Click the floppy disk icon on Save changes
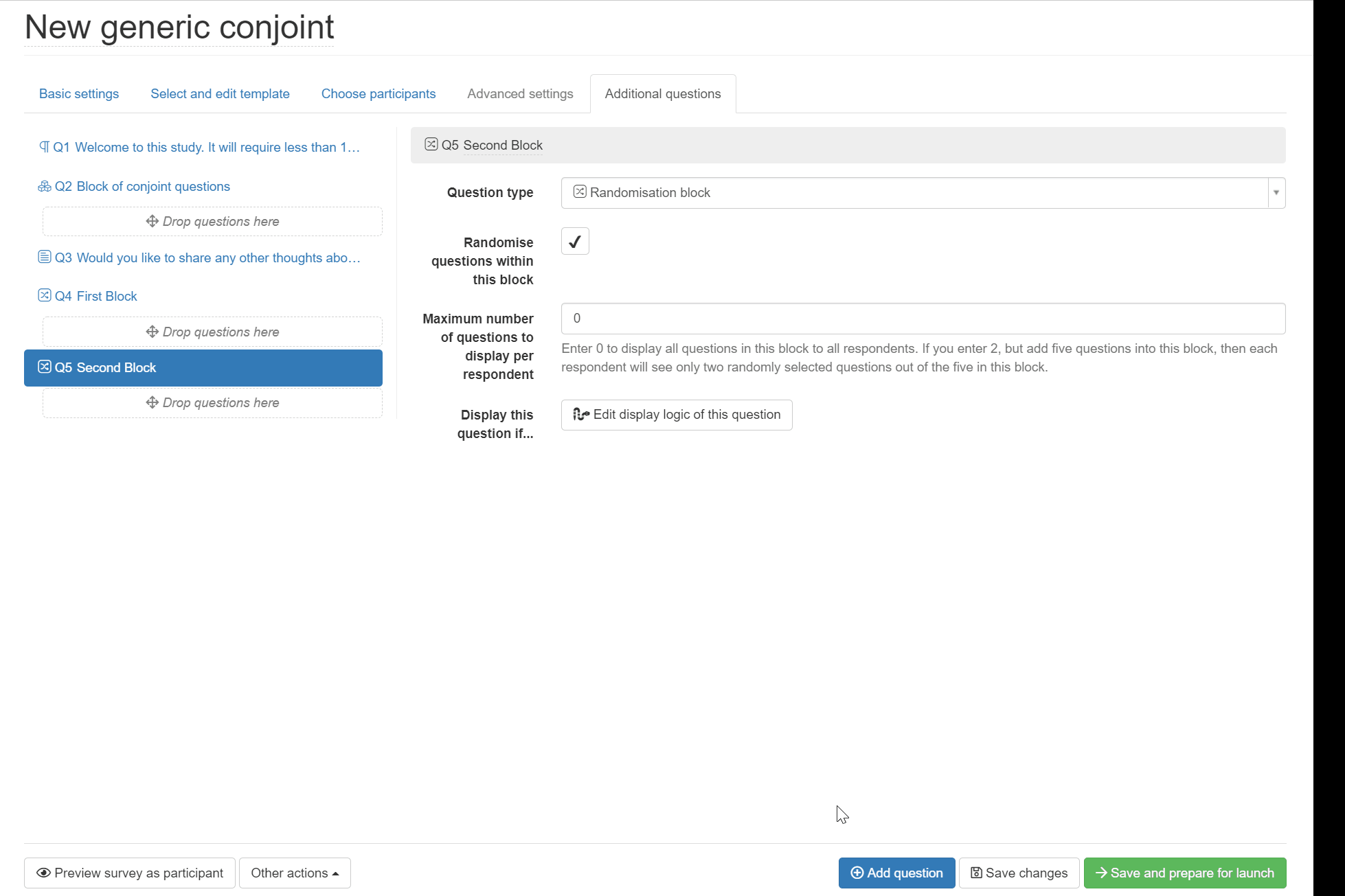Image resolution: width=1345 pixels, height=896 pixels. click(976, 873)
